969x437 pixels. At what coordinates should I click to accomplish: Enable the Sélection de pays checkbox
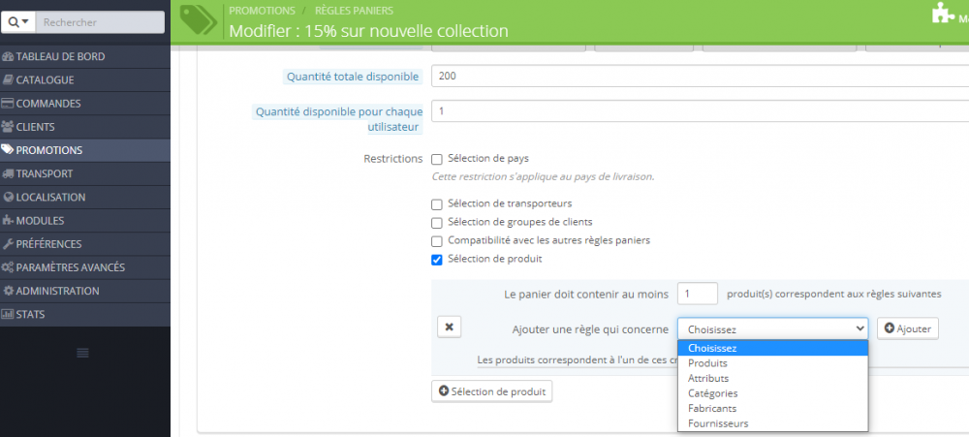[437, 160]
